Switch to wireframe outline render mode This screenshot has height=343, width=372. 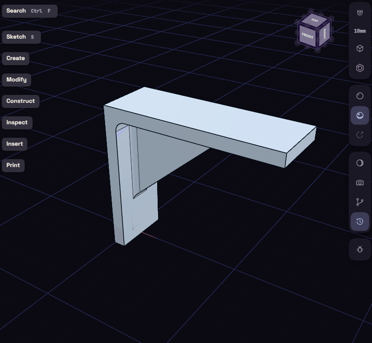click(x=359, y=96)
